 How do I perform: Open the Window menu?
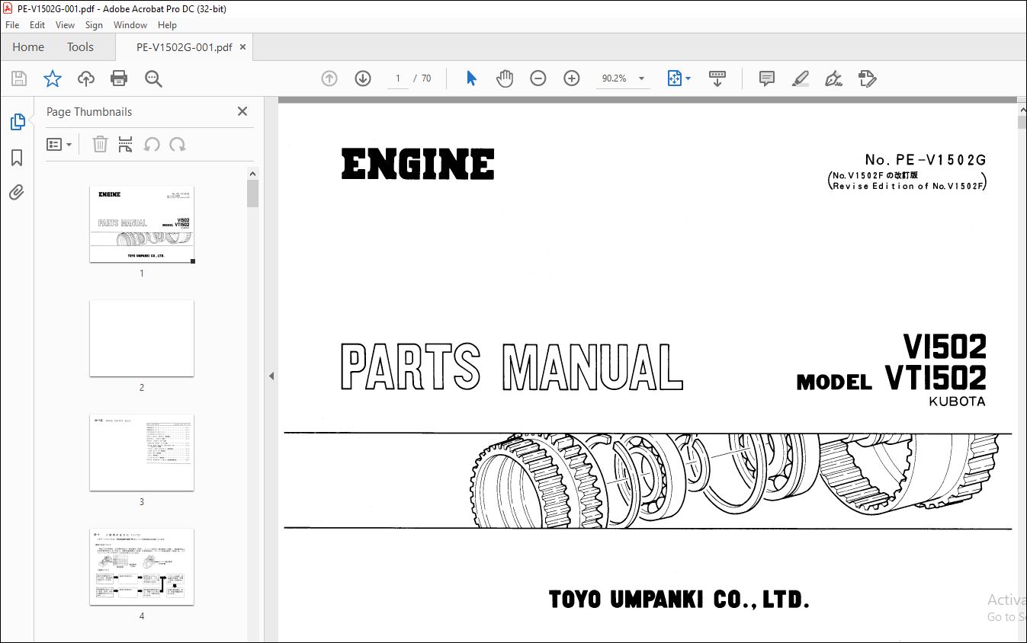(x=130, y=25)
